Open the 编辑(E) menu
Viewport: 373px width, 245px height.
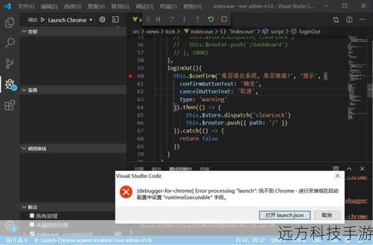tap(49, 6)
